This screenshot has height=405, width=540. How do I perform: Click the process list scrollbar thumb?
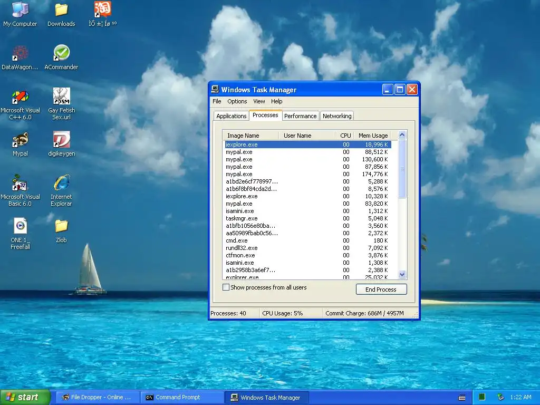[402, 169]
